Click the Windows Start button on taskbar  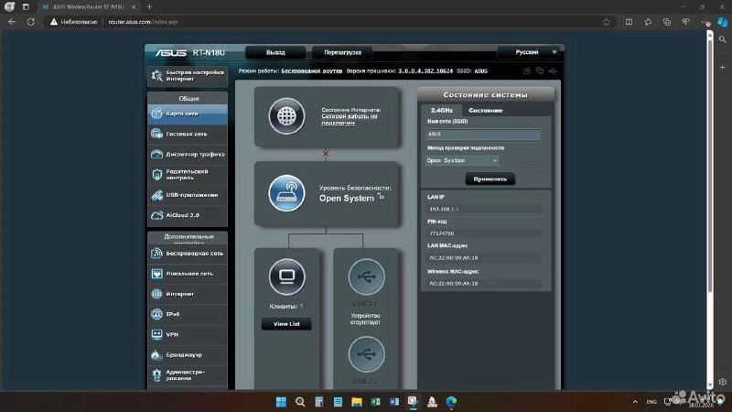279,402
